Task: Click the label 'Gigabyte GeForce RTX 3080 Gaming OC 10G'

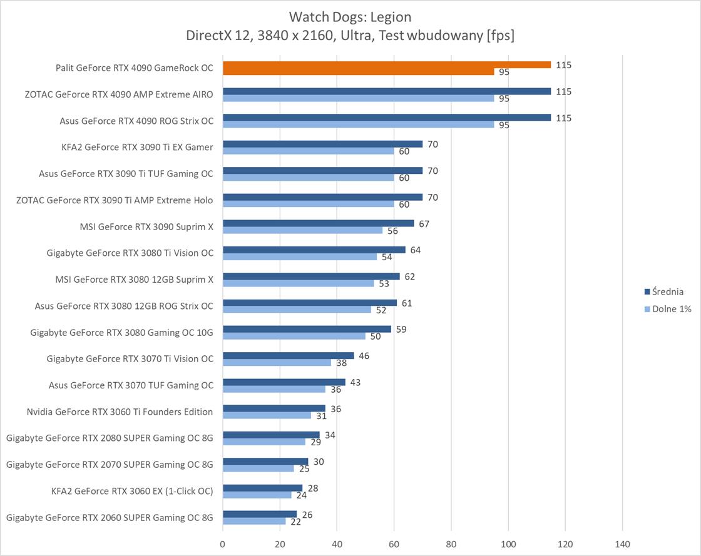Action: [121, 333]
